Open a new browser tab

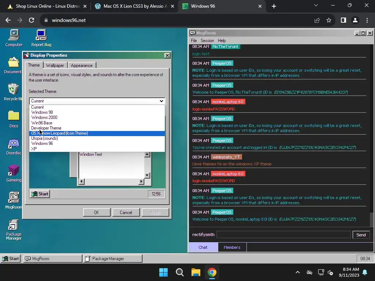click(x=274, y=7)
